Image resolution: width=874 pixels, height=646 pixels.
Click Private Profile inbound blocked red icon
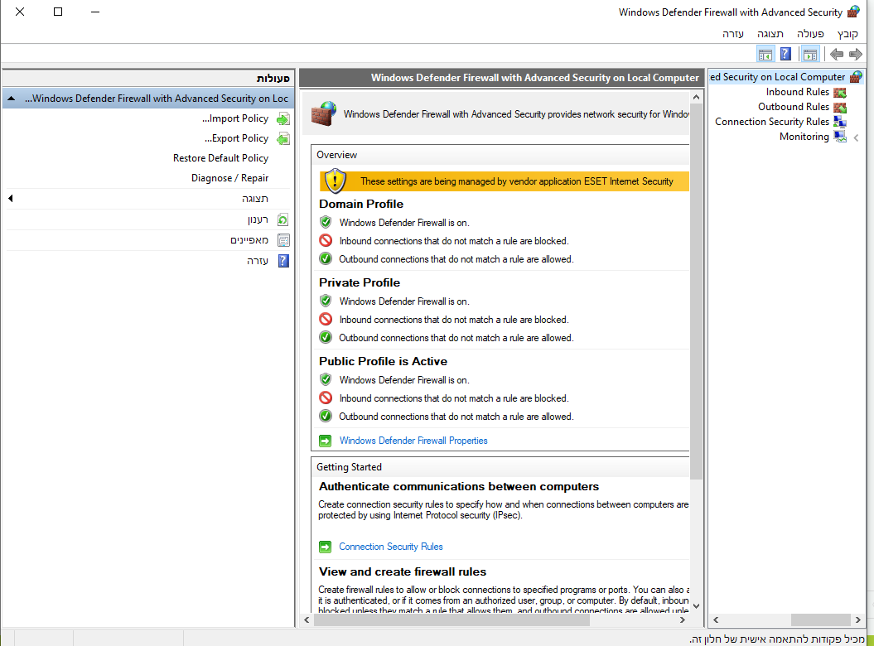[326, 320]
